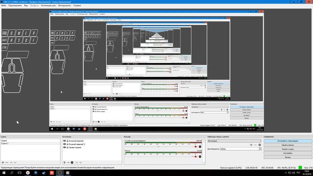This screenshot has height=176, width=313.
Task: Move scene down with arrow in the Scenes panel
Action: point(15,162)
